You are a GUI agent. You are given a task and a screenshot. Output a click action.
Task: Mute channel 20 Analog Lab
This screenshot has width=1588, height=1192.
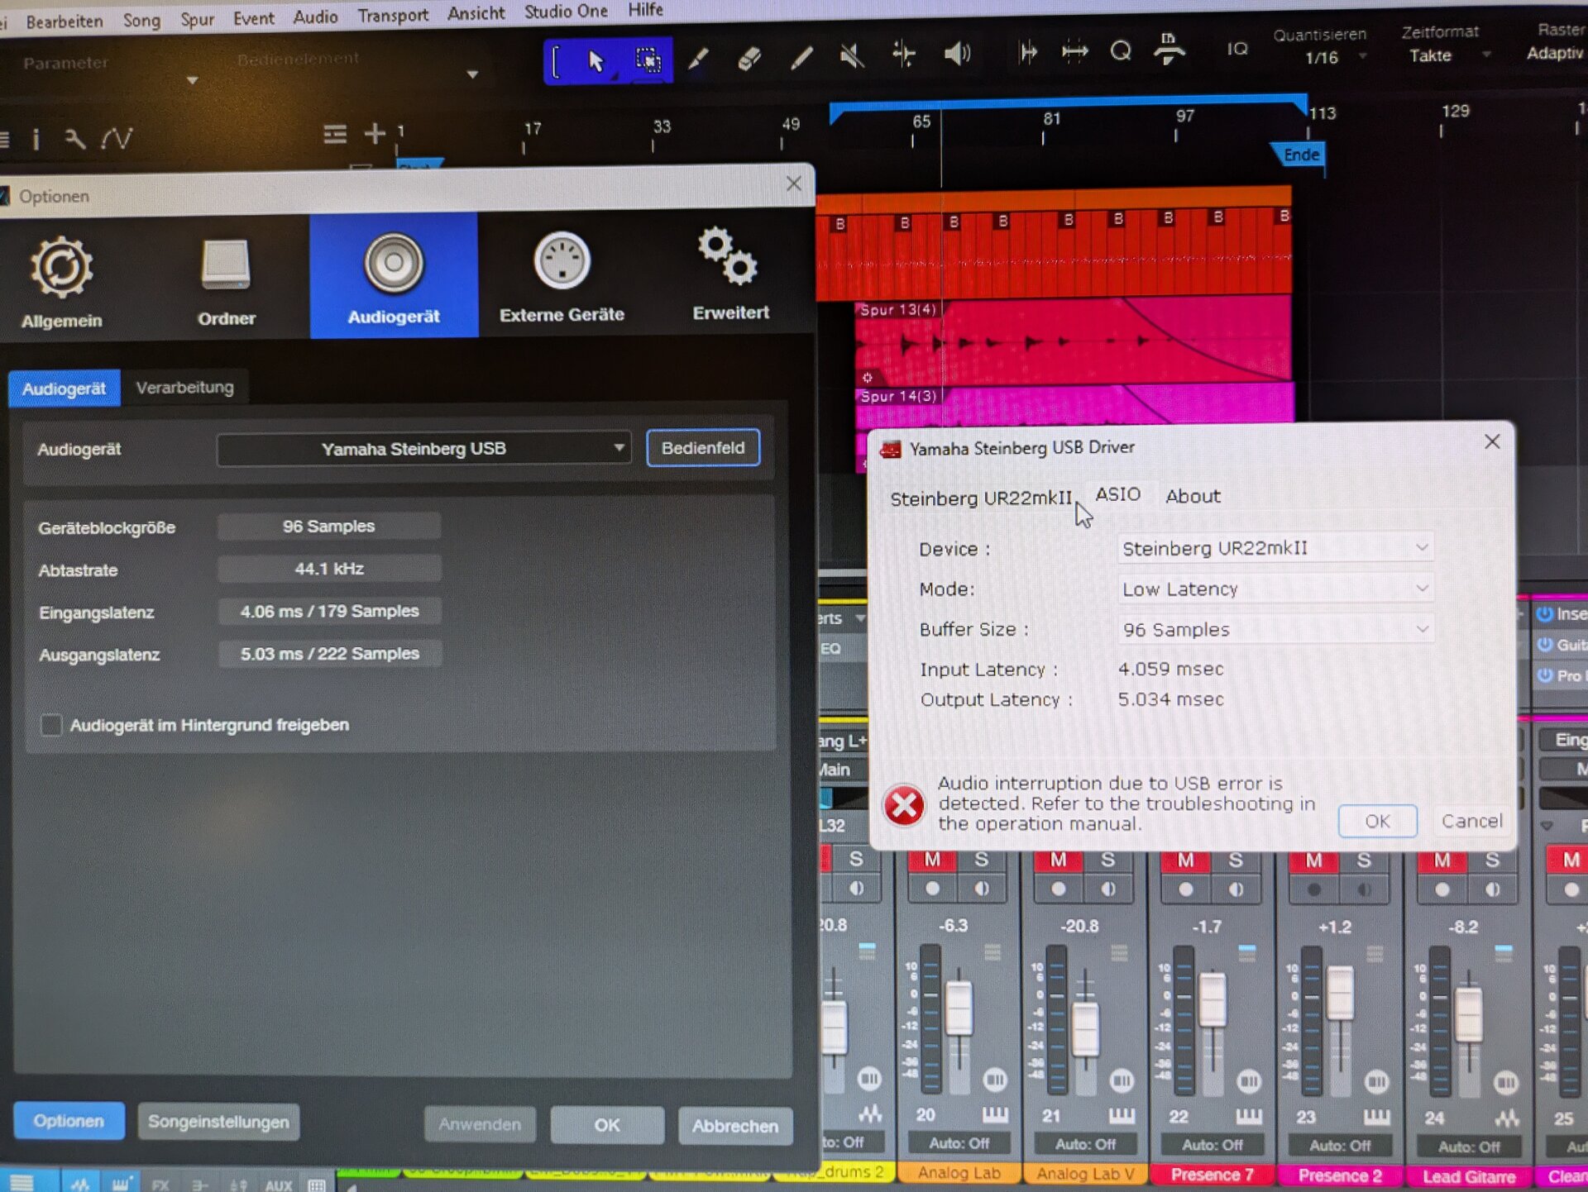point(932,860)
